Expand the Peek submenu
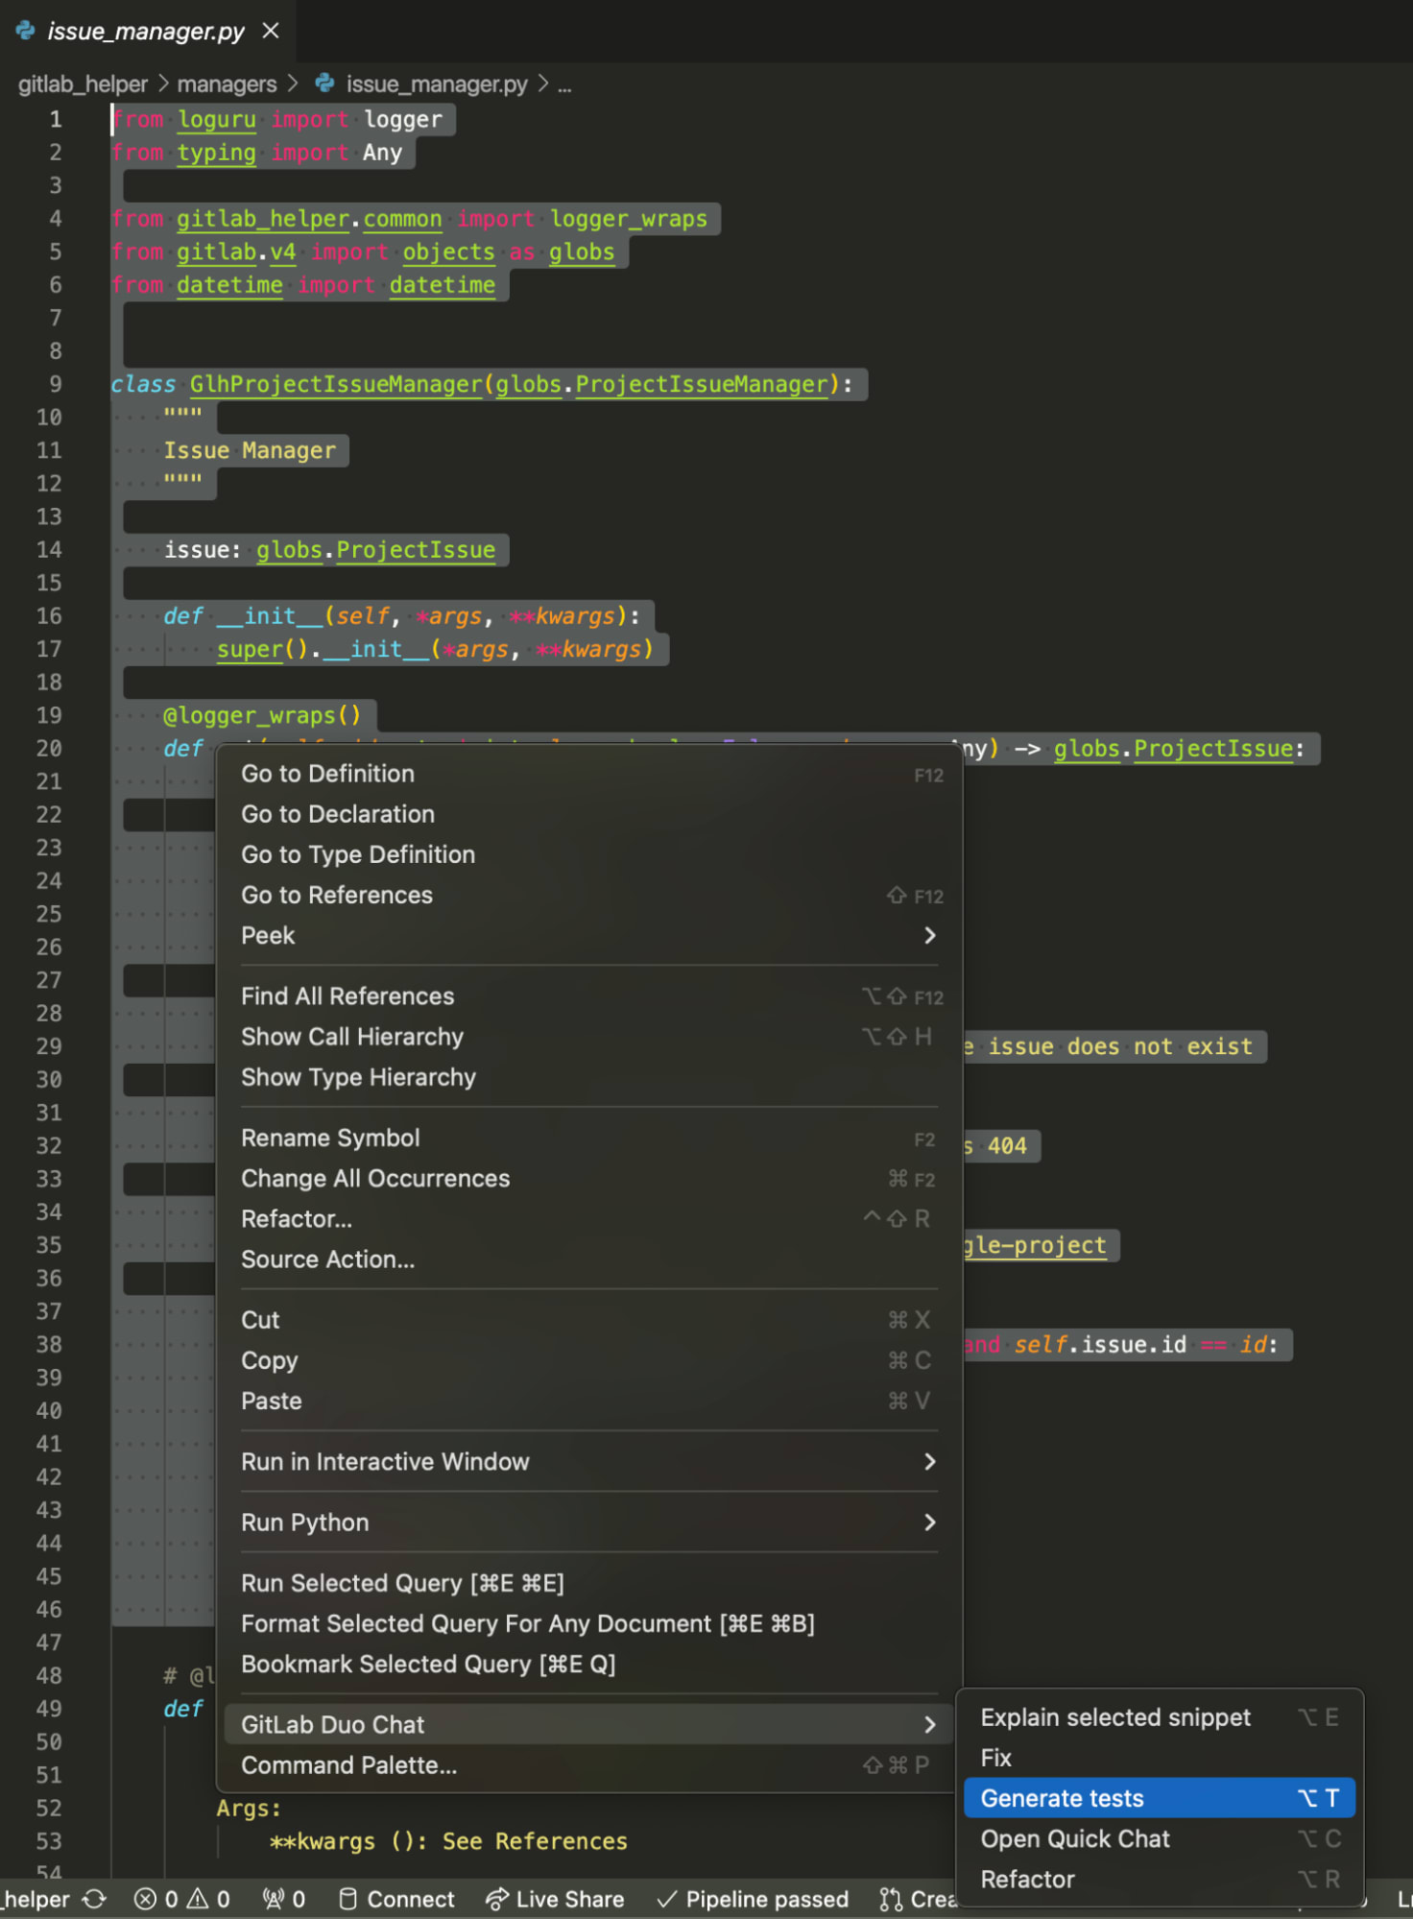Viewport: 1413px width, 1919px height. point(588,935)
